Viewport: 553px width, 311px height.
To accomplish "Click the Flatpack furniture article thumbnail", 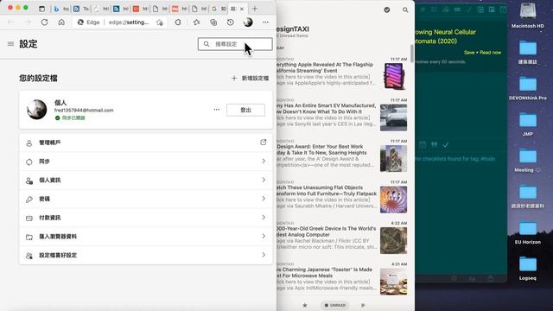I will coord(394,200).
